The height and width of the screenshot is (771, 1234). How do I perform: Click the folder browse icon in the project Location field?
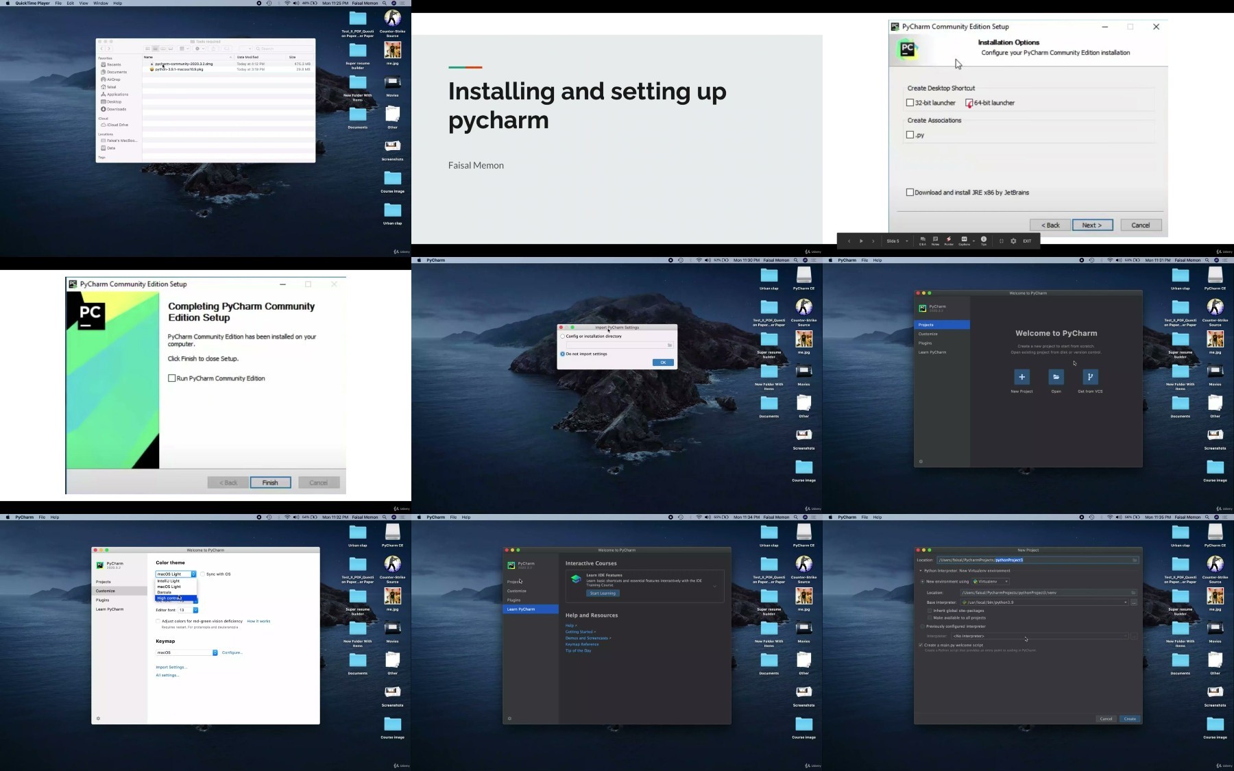[x=1135, y=561]
